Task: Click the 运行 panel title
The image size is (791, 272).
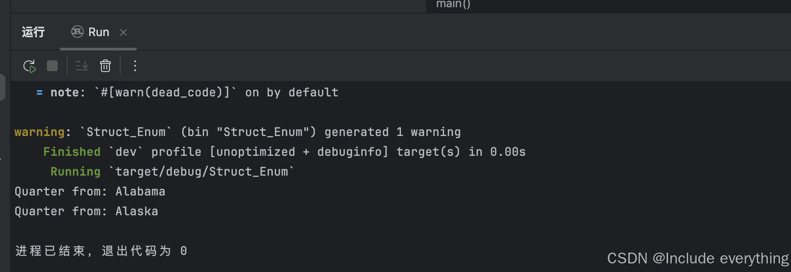Action: coord(33,32)
